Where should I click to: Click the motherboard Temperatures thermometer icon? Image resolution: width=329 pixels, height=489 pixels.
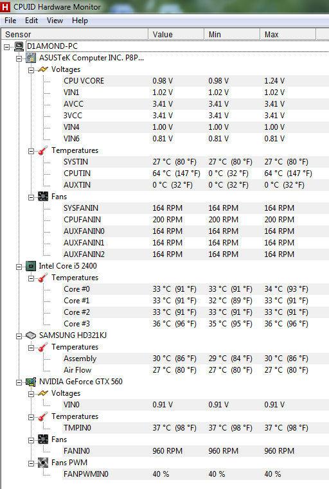pos(42,150)
